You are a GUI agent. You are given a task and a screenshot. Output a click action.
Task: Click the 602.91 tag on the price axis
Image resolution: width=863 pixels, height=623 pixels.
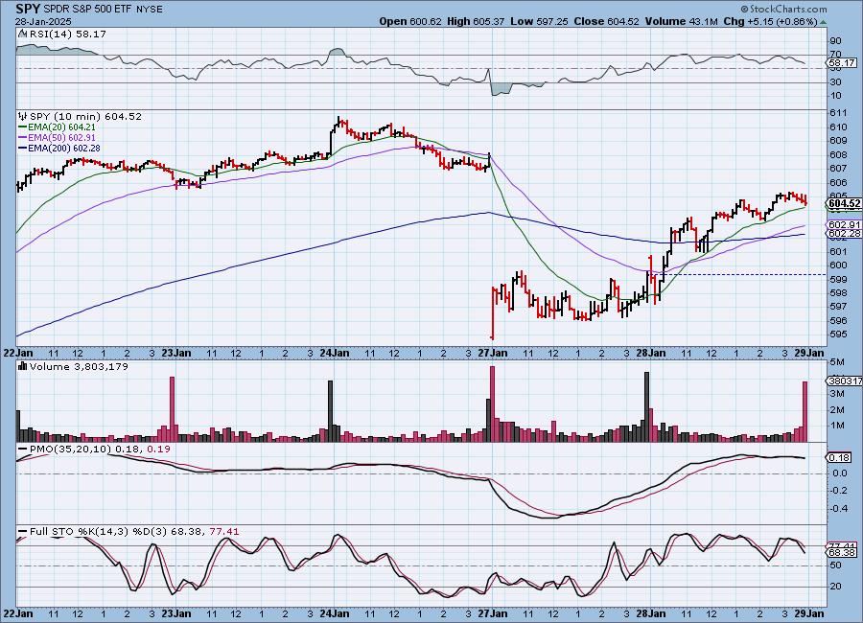[x=844, y=224]
